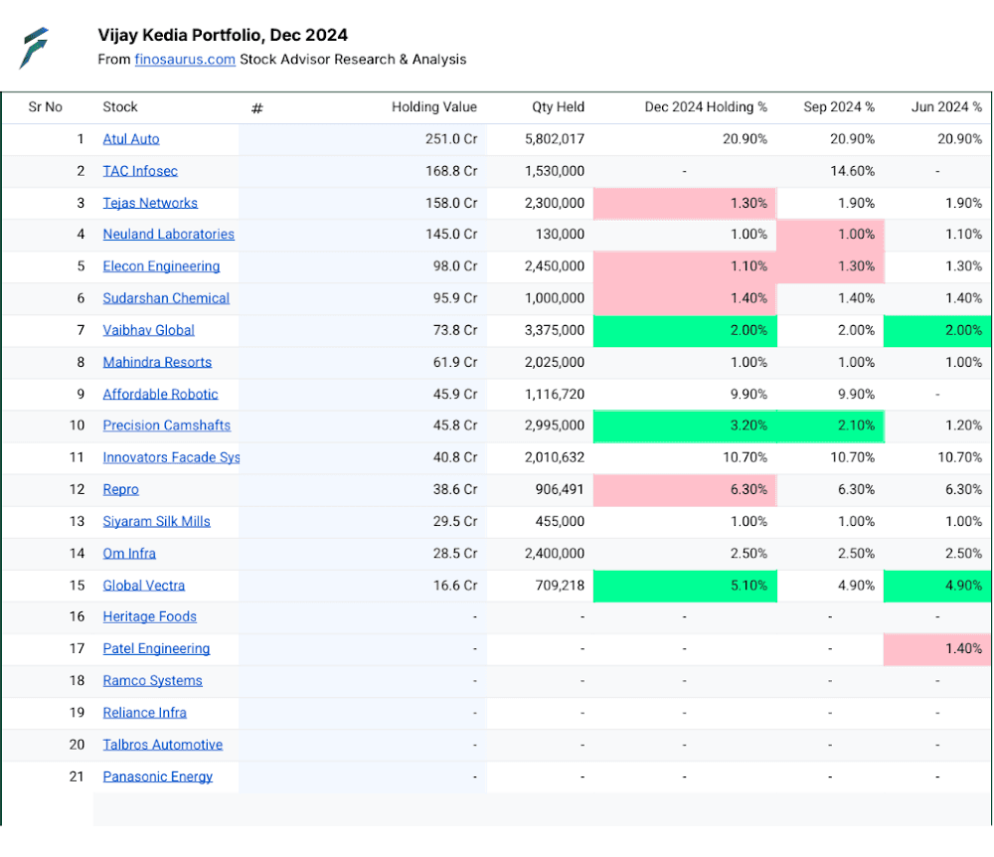This screenshot has width=994, height=857.
Task: Open the finosaurus.com link
Action: tap(185, 60)
